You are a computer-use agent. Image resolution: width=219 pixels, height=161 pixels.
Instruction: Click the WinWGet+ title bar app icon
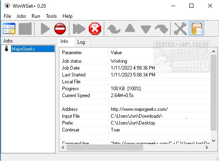(x=7, y=6)
